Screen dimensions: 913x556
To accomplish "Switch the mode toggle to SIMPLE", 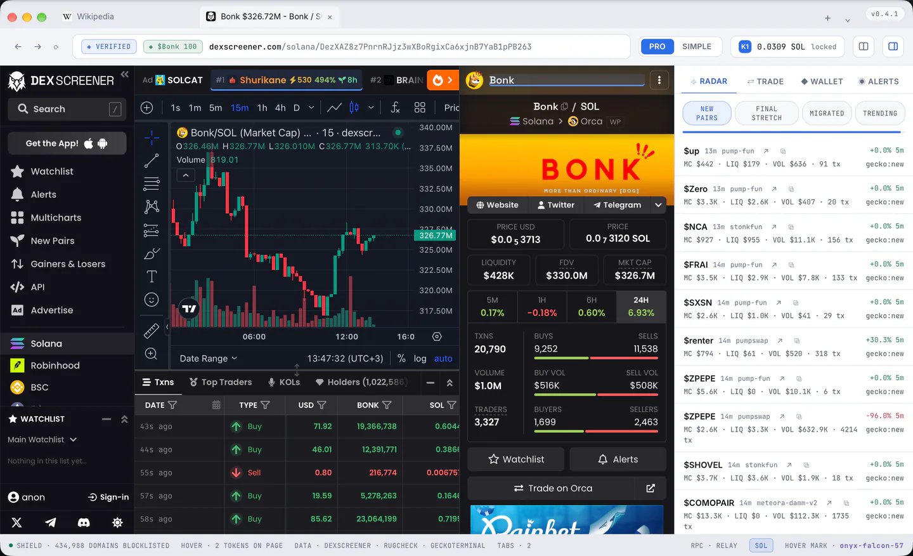I will [x=697, y=46].
